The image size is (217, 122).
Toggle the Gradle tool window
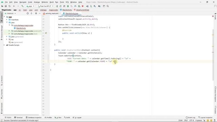[215, 16]
